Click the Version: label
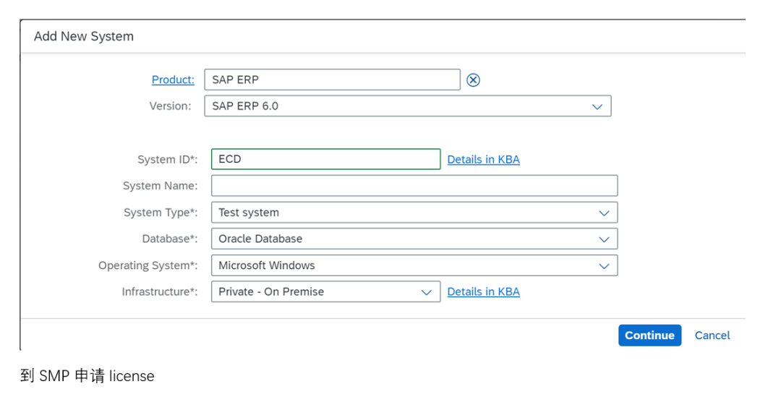Screen dimensions: 781x410 [x=171, y=106]
